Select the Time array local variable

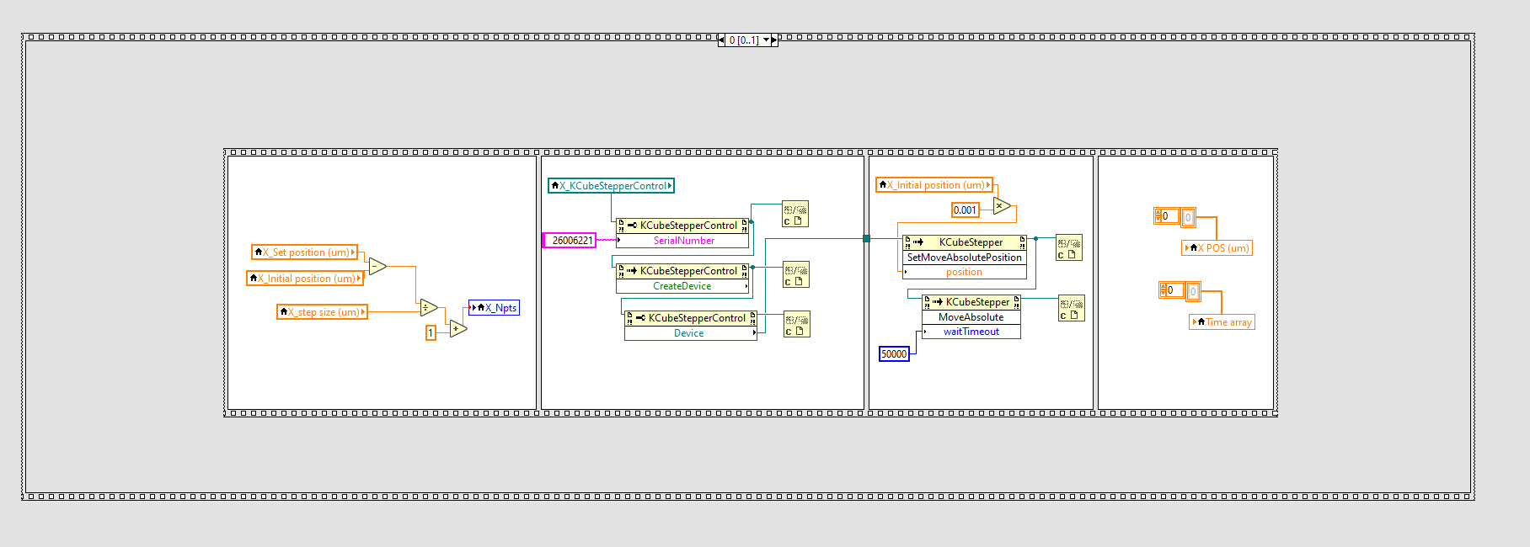pyautogui.click(x=1222, y=322)
